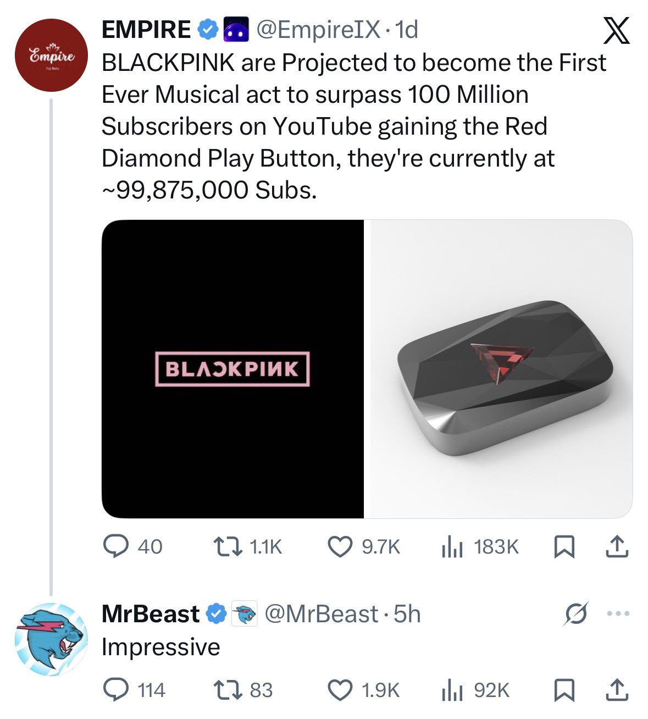This screenshot has height=719, width=648.
Task: Bookmark MrBeast's reply
Action: click(x=563, y=689)
